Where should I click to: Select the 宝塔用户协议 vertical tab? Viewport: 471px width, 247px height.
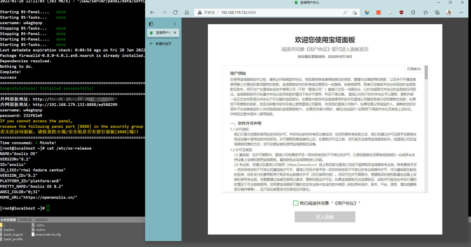click(x=163, y=33)
